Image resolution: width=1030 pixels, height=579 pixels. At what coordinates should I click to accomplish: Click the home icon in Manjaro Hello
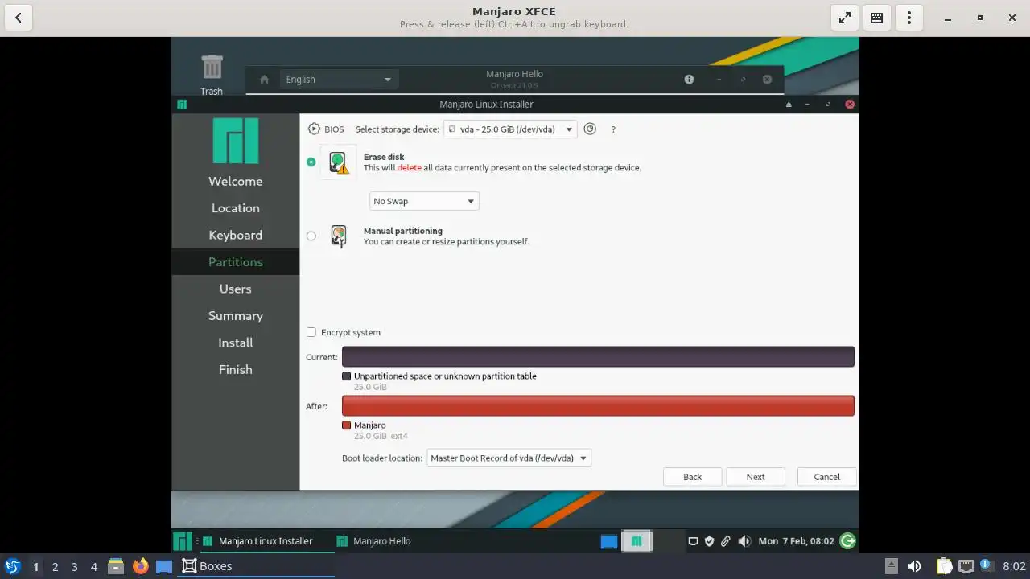pos(264,79)
